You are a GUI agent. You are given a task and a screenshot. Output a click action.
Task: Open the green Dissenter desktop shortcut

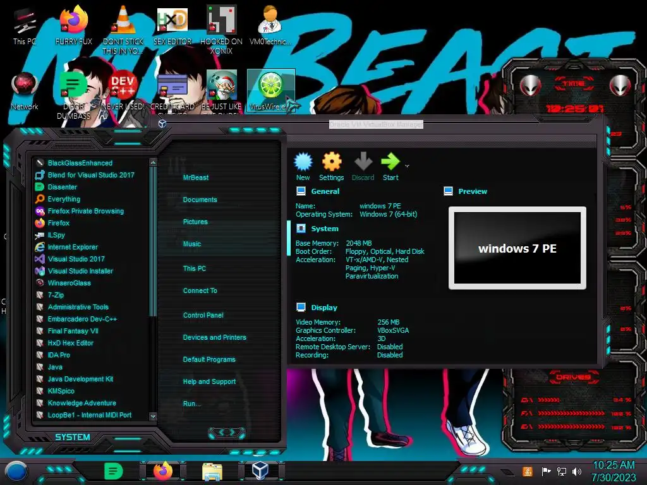coord(73,96)
